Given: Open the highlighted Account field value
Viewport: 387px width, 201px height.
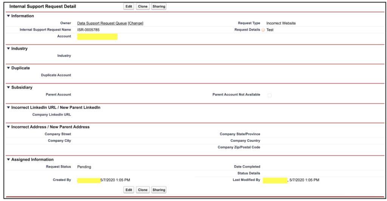Looking at the screenshot, I should click(97, 37).
